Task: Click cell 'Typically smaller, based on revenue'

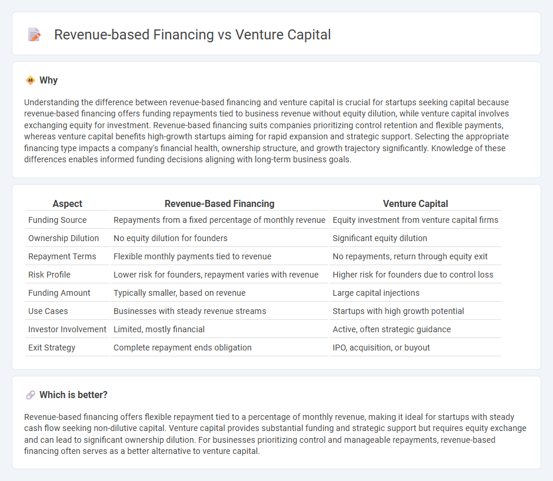Action: 219,293
